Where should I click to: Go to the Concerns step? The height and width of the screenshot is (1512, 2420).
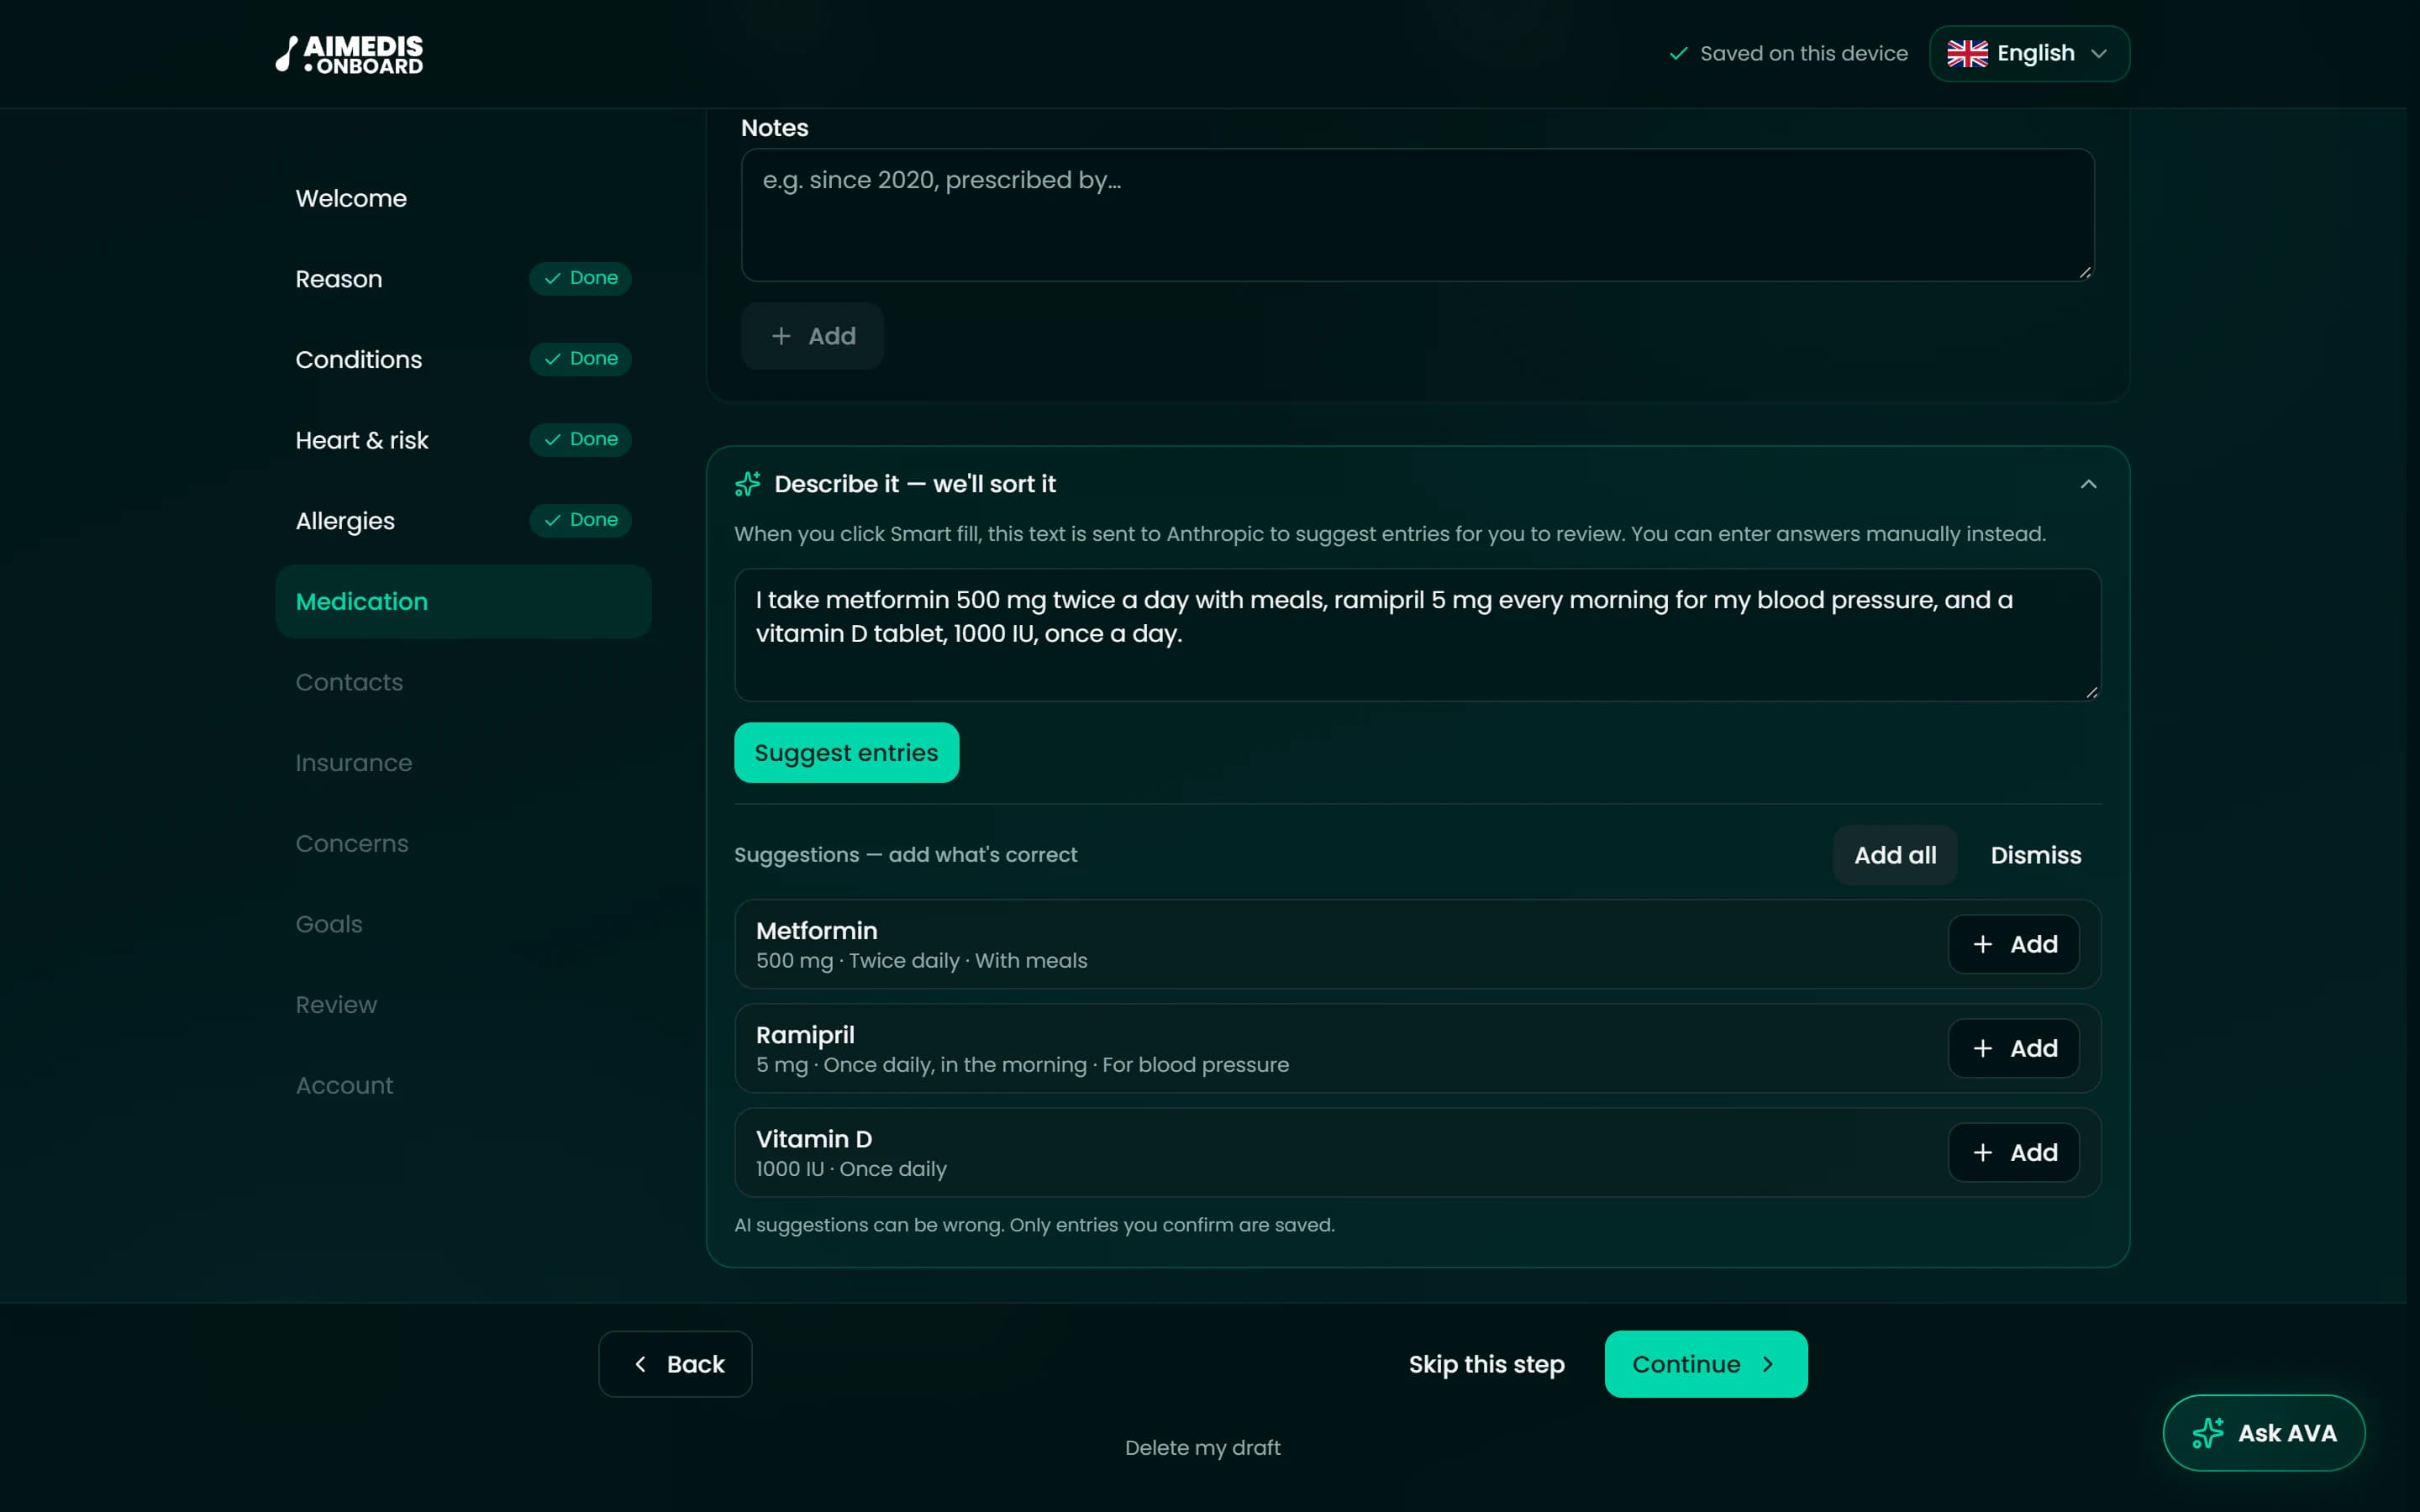pos(463,843)
